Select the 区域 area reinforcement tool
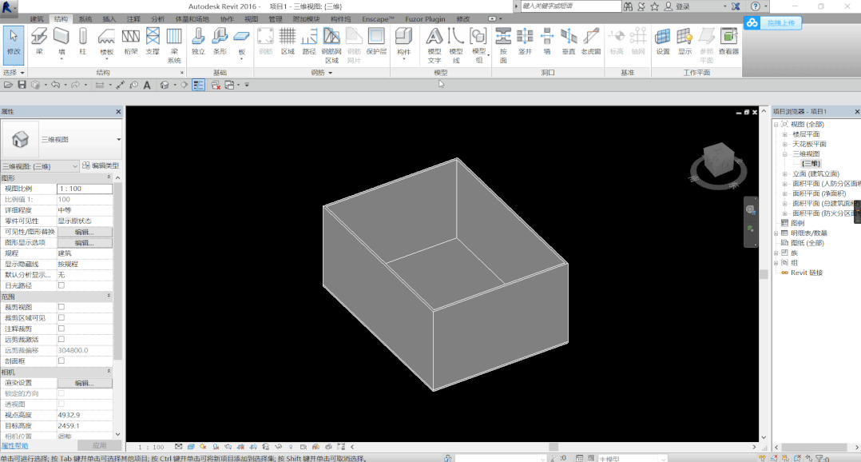 tap(288, 42)
